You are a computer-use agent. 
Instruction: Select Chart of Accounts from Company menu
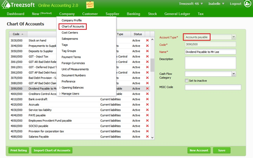coord(73,27)
